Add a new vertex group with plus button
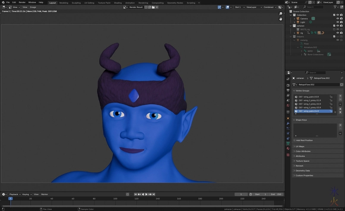 tap(340, 96)
